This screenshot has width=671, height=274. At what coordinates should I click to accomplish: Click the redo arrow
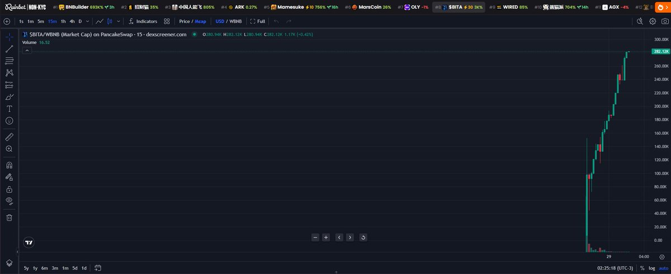click(x=289, y=21)
